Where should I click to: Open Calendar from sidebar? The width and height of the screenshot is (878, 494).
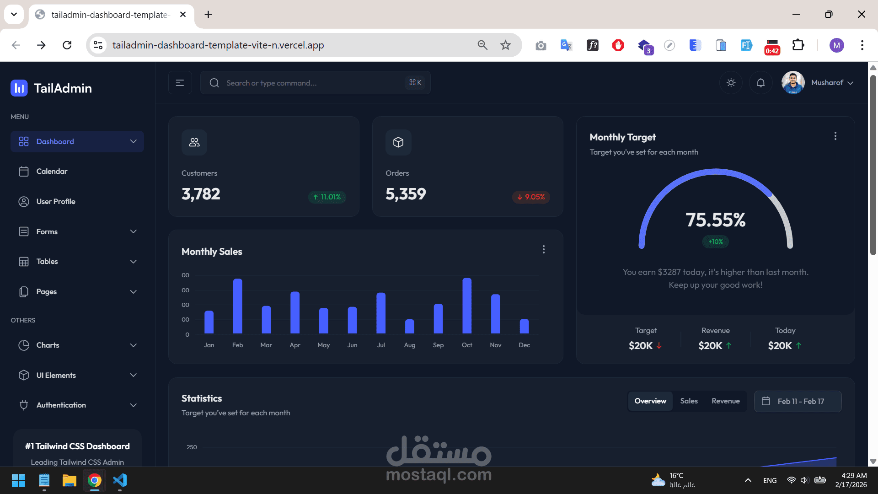pos(52,171)
